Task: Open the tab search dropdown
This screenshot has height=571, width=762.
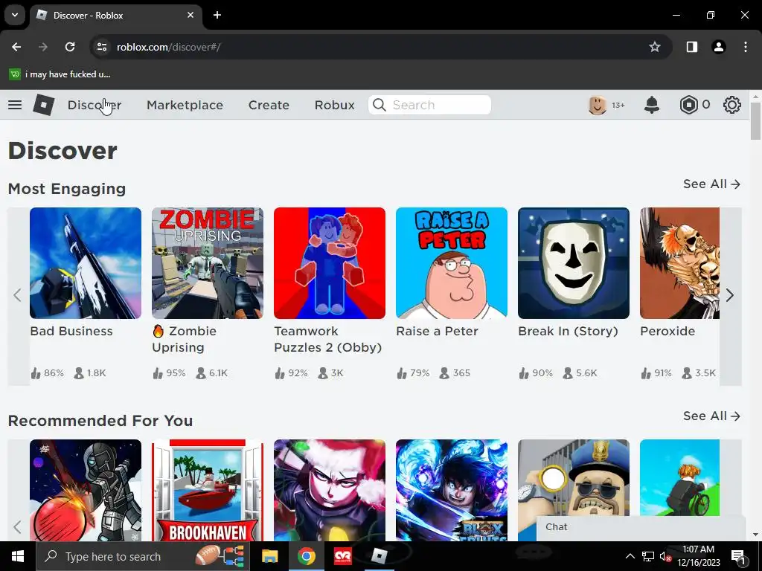Action: [x=15, y=15]
